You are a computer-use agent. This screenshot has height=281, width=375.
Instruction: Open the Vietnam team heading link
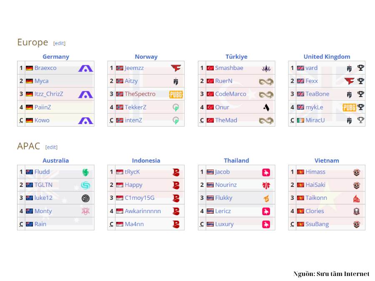pyautogui.click(x=327, y=161)
